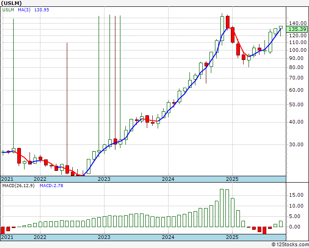Viewport: 309px width, 248px height.
Task: Click 2025 on the MACD panel time axis
Action: (x=232, y=237)
